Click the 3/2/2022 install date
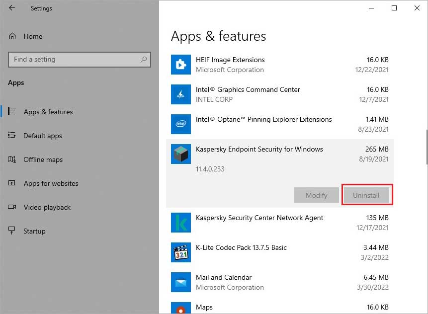This screenshot has height=314, width=428. (374, 257)
